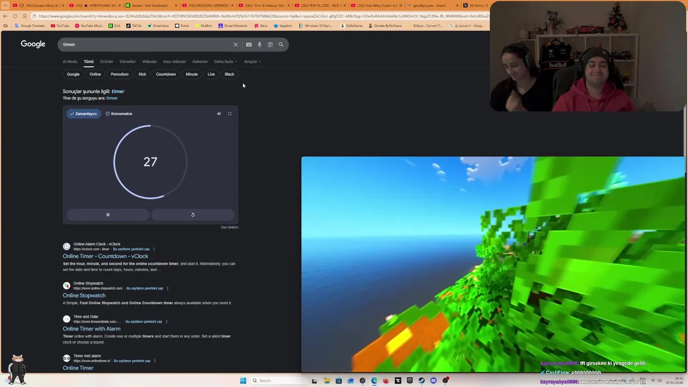Open Epic Games launcher on the taskbar
Image resolution: width=688 pixels, height=387 pixels.
410,381
